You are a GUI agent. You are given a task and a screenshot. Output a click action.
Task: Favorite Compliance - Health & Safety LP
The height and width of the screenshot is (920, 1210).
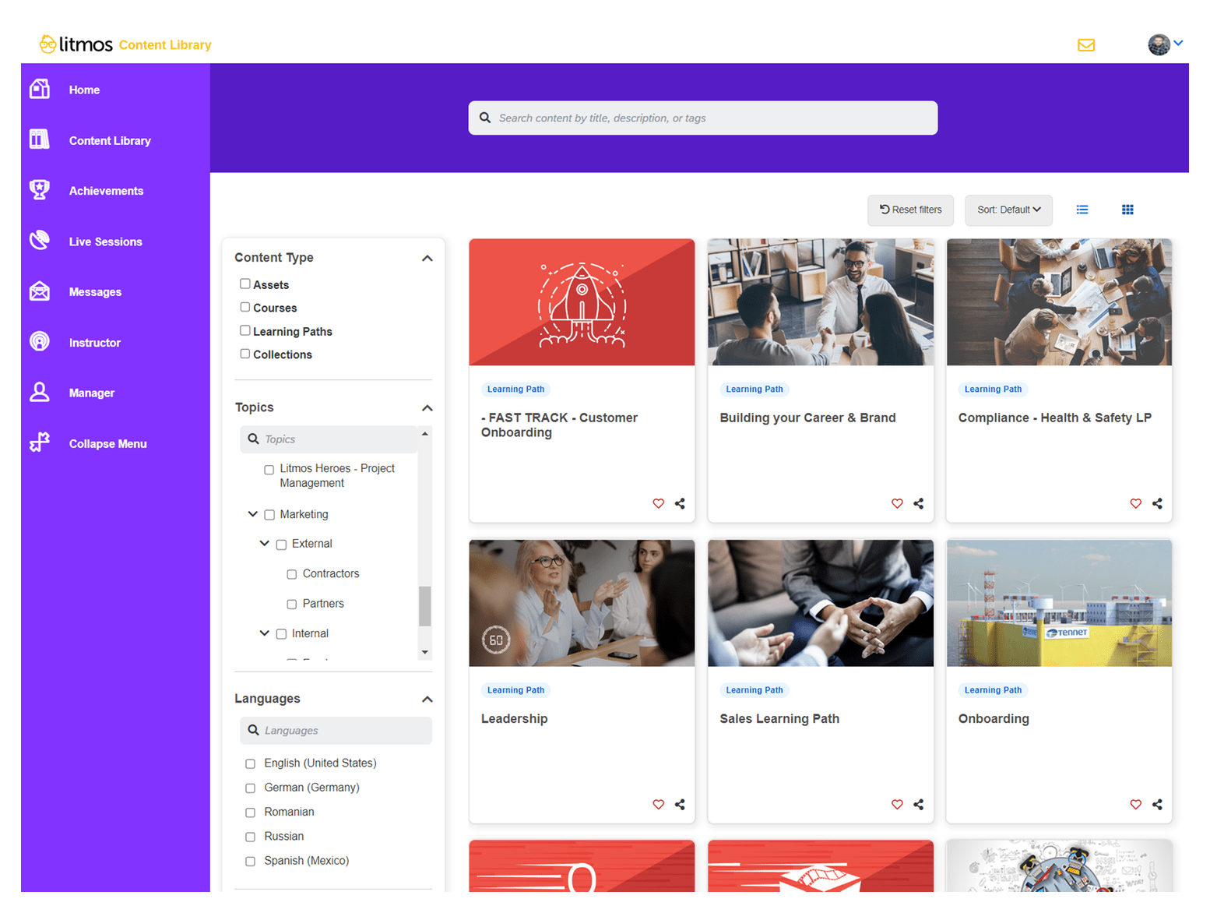coord(1136,503)
